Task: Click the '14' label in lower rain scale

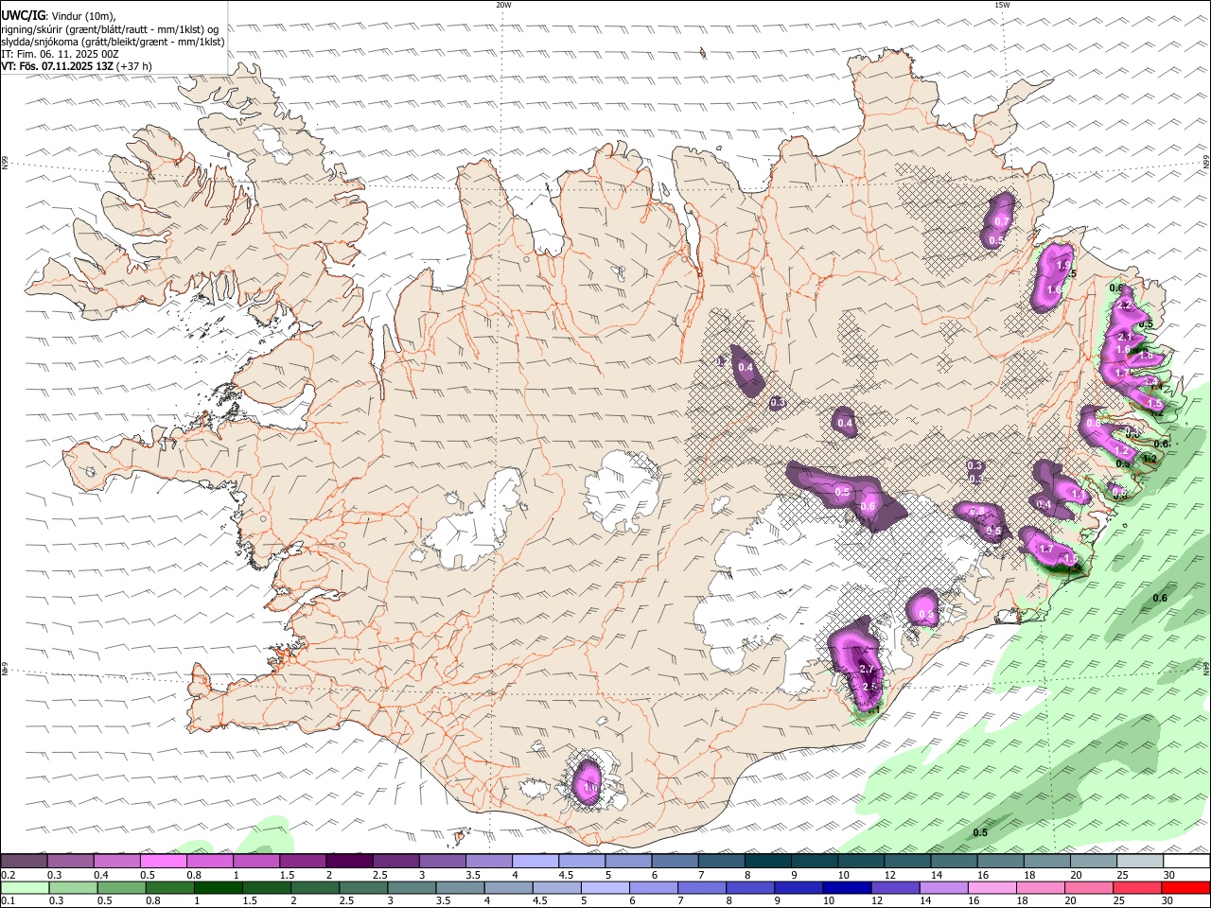Action: pyautogui.click(x=925, y=901)
